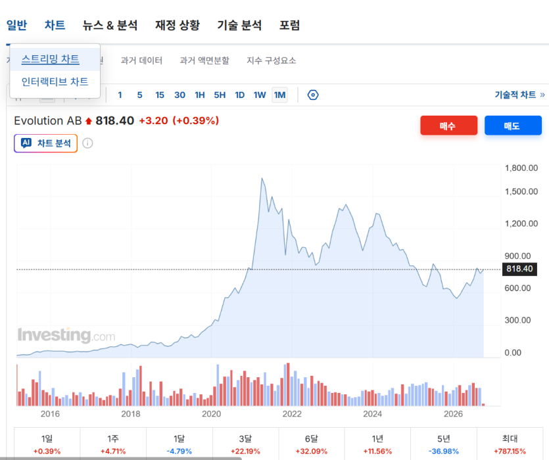Set chart interval to 5 minutes

click(139, 95)
